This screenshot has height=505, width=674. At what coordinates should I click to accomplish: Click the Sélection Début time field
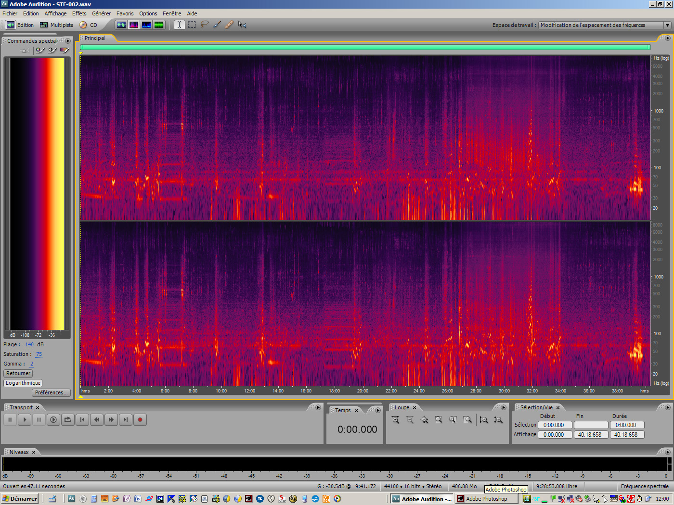555,425
